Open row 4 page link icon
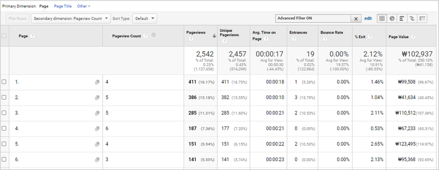Image resolution: width=439 pixels, height=170 pixels. click(x=97, y=129)
